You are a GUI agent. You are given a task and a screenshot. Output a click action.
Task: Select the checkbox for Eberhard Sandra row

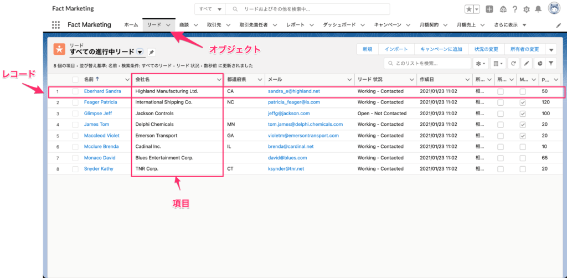(76, 91)
